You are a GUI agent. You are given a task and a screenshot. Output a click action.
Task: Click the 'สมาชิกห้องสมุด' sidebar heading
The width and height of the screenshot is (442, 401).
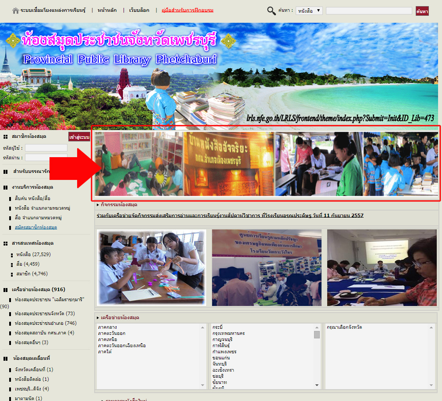coord(29,137)
